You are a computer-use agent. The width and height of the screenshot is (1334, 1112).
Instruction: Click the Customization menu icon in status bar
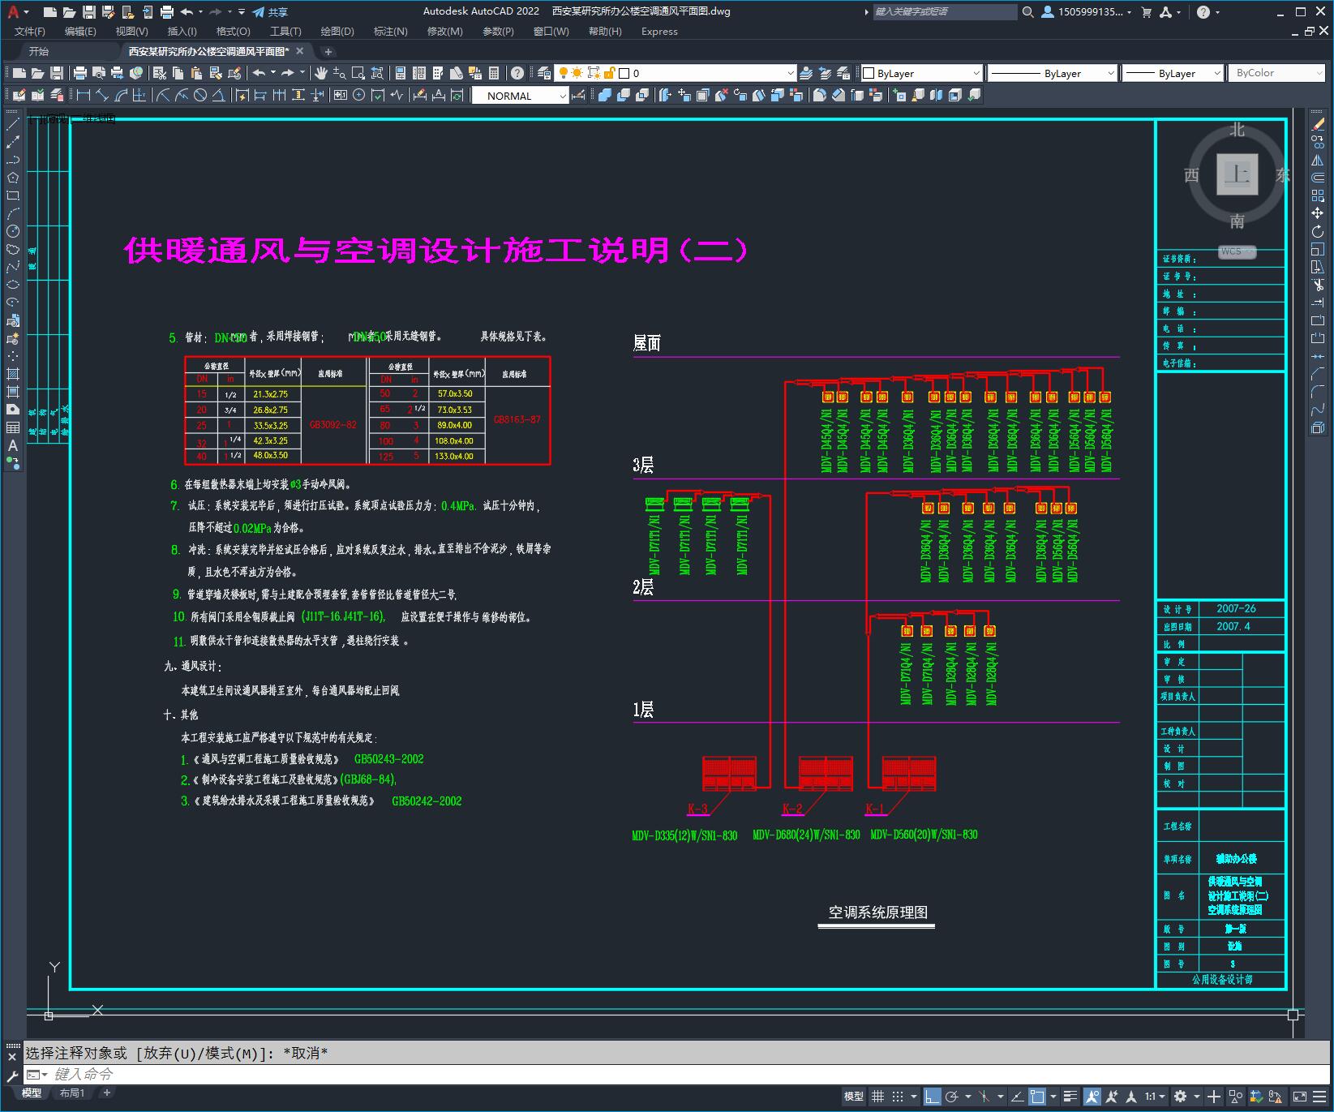[1321, 1097]
